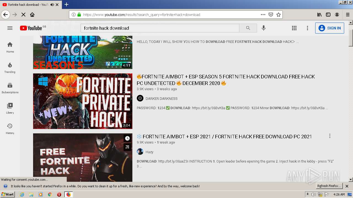Open YouTube settings three-dot menu
353x198 pixels.
pos(307,28)
